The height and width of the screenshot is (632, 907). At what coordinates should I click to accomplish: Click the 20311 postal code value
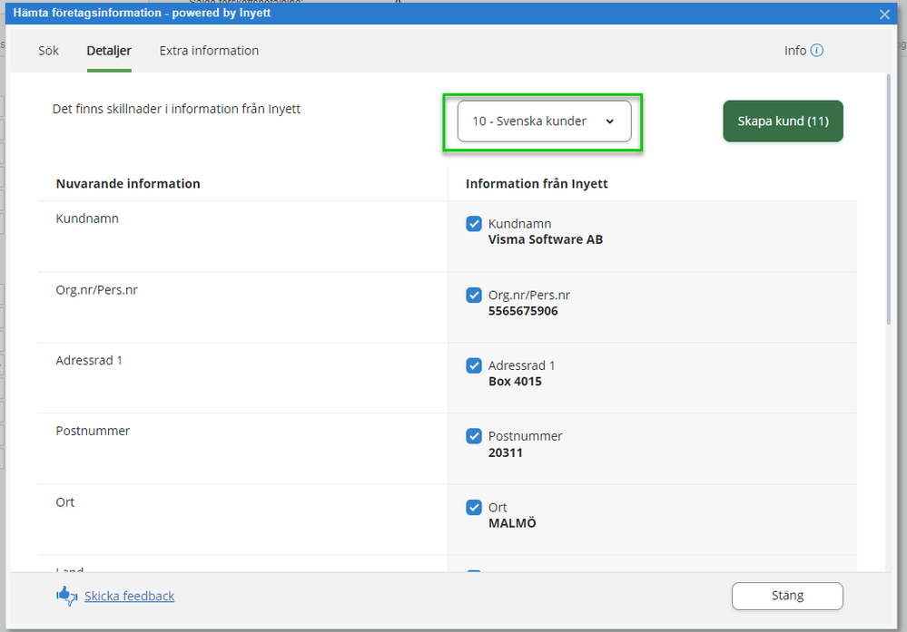(x=505, y=452)
